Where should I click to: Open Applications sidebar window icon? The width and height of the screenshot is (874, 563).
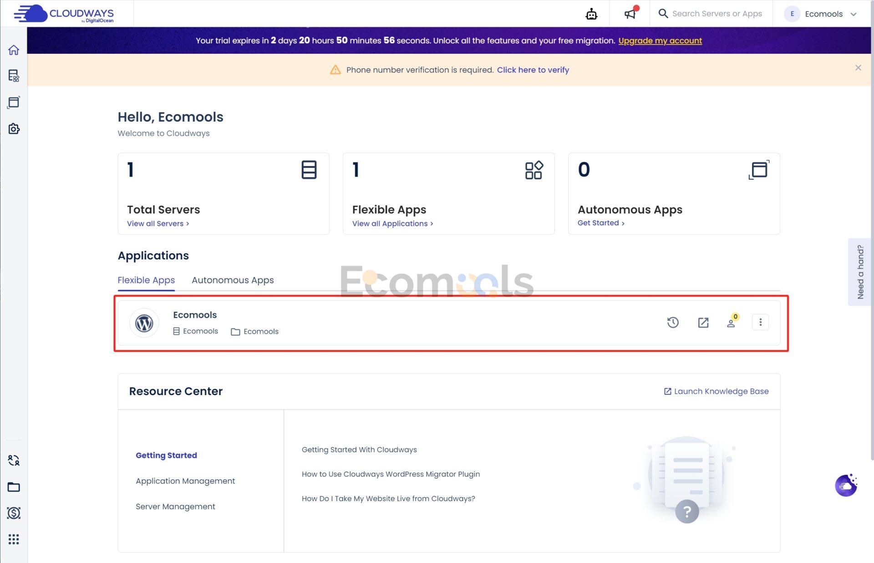click(x=14, y=102)
